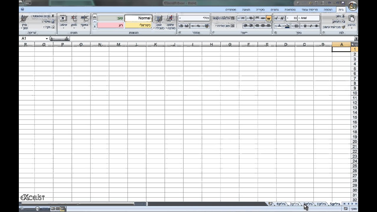The height and width of the screenshot is (212, 377).
Task: Open Conditional Formatting (עיצוב מותנה)
Action: 170,22
